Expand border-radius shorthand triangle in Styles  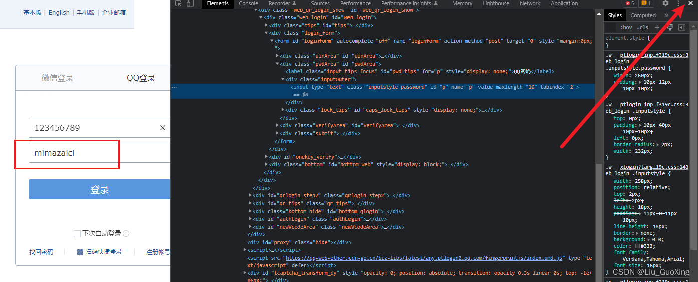point(657,144)
